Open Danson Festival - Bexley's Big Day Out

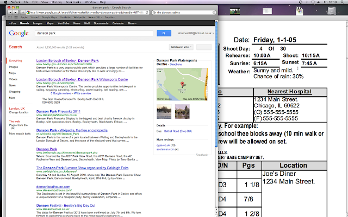pyautogui.click(x=66, y=206)
